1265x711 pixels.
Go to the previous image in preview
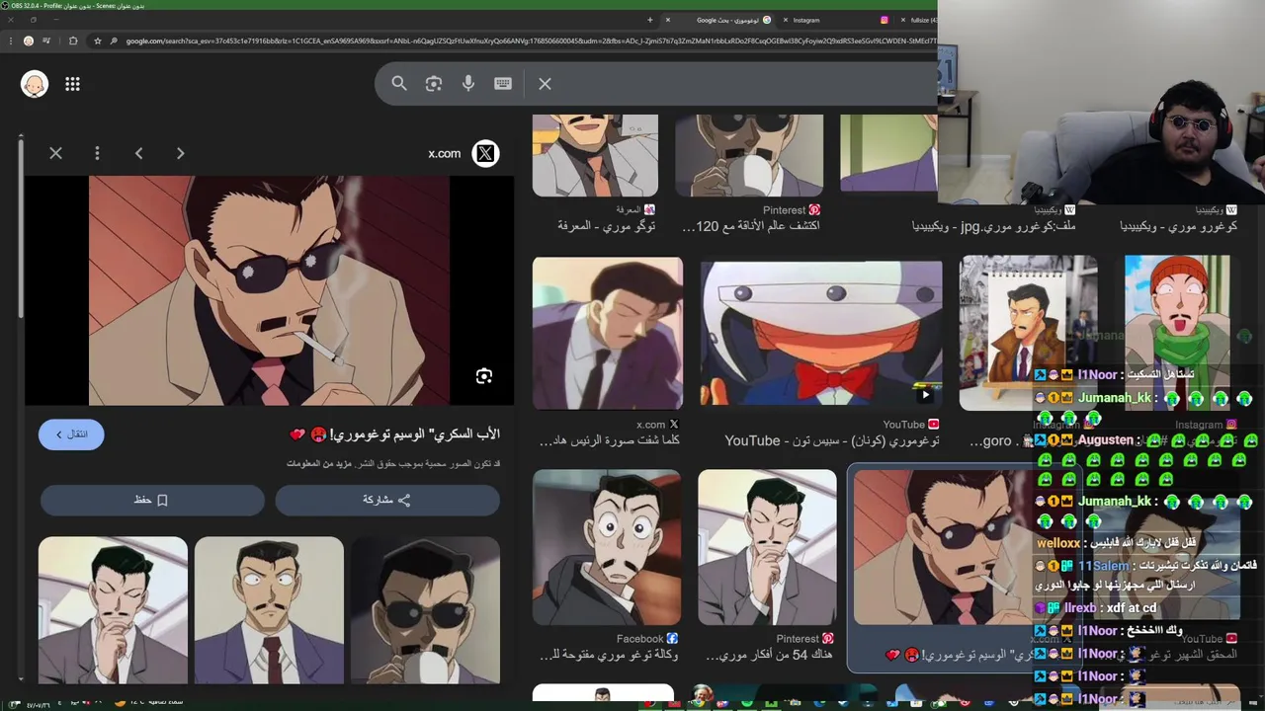138,153
